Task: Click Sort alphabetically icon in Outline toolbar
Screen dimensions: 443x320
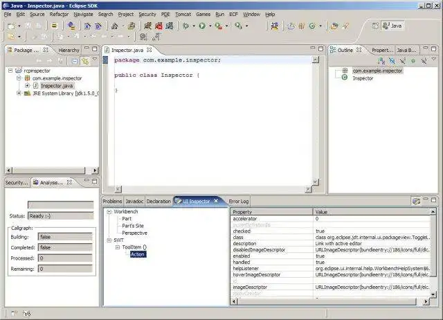Action: pos(381,60)
